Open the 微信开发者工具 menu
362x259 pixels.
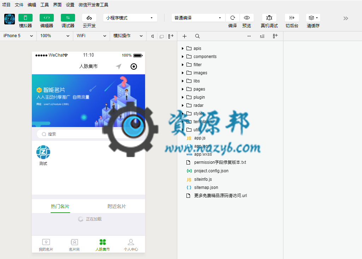pyautogui.click(x=93, y=5)
